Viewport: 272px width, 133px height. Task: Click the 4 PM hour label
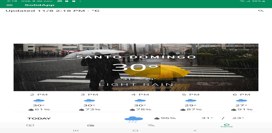pyautogui.click(x=140, y=95)
